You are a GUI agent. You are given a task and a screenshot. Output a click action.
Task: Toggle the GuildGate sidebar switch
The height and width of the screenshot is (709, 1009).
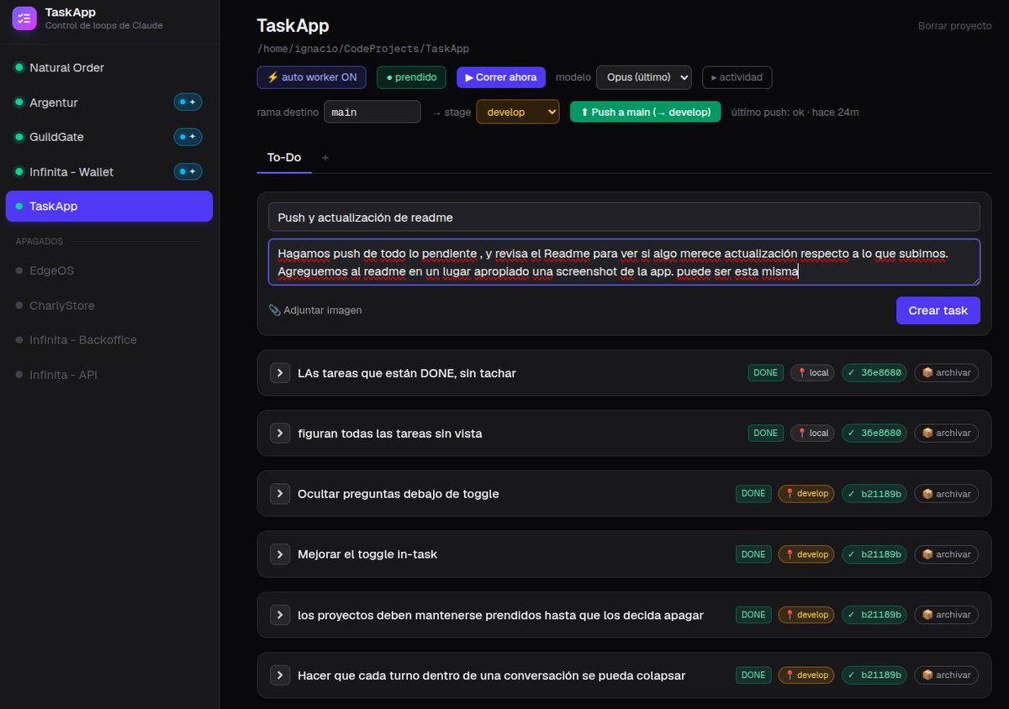click(x=188, y=137)
